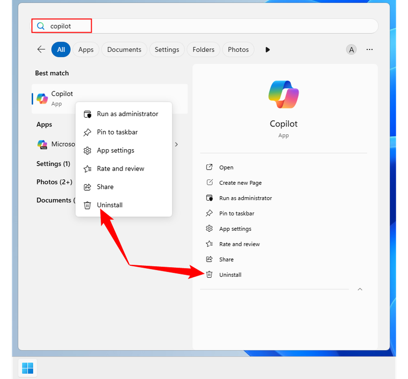Click the account avatar labeled A
The image size is (408, 379).
(x=351, y=49)
